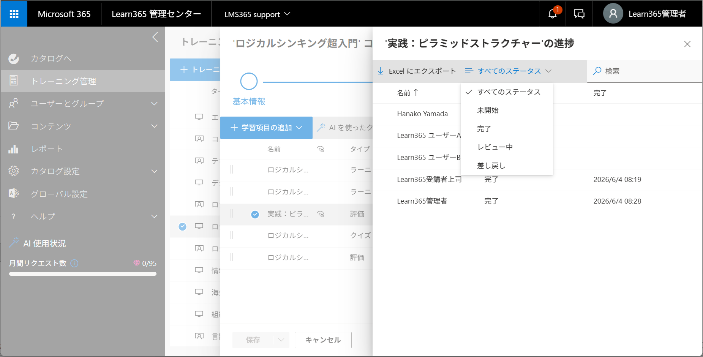Open the 基本情報 step link
Image resolution: width=703 pixels, height=357 pixels.
pyautogui.click(x=249, y=101)
